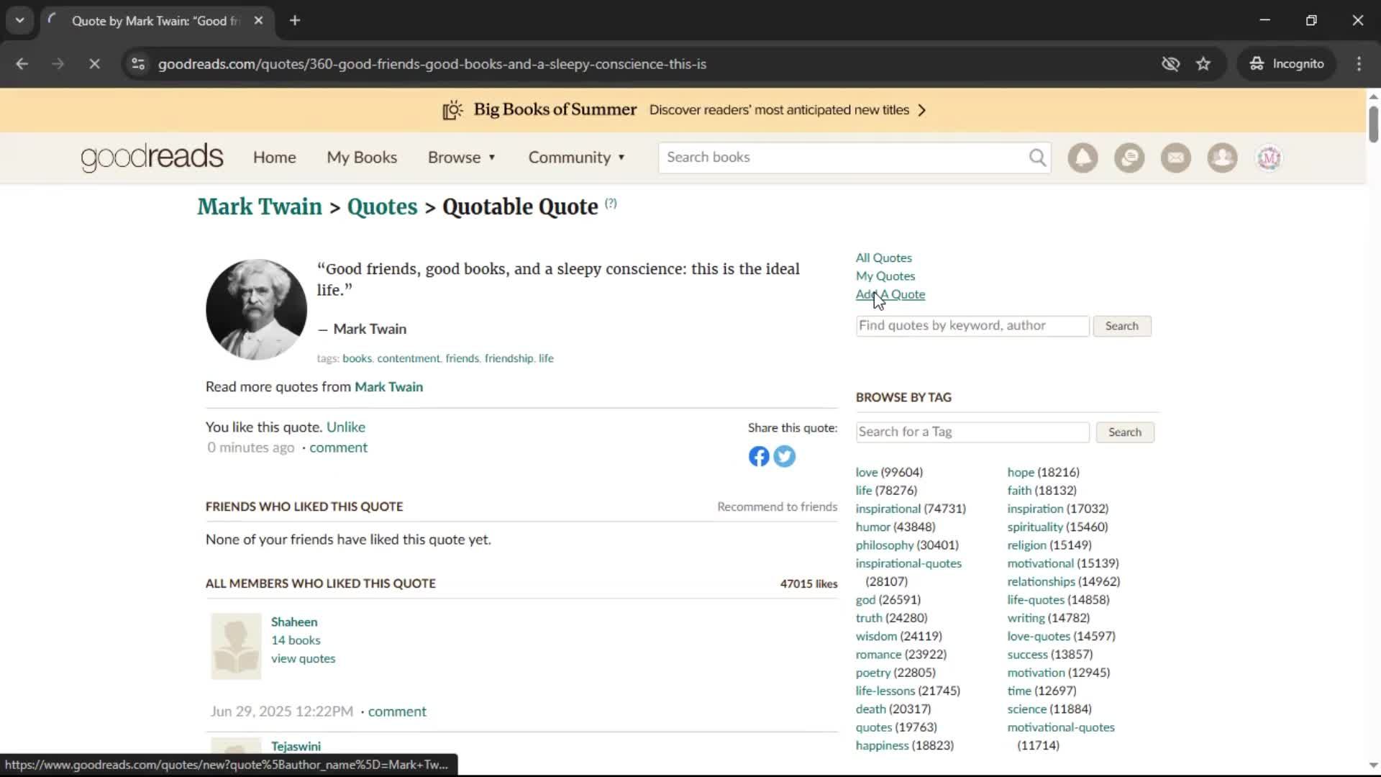Focus the Find quotes by keyword field
This screenshot has width=1381, height=777.
pyautogui.click(x=972, y=326)
